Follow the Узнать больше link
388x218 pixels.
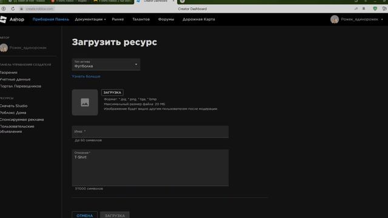pyautogui.click(x=86, y=76)
